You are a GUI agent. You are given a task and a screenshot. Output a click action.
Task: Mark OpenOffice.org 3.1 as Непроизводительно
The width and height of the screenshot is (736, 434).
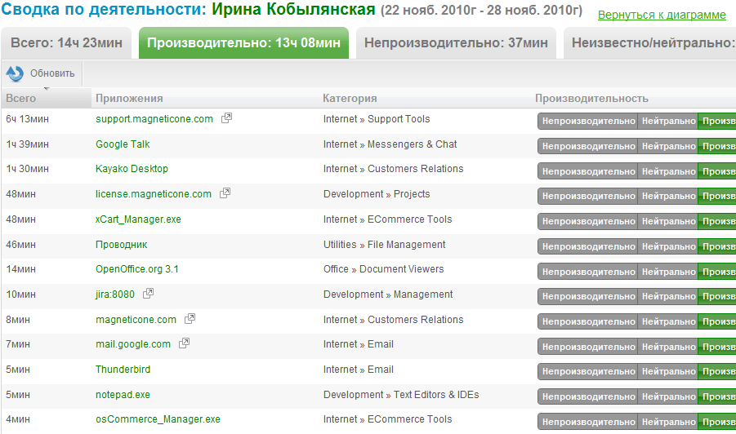click(587, 272)
